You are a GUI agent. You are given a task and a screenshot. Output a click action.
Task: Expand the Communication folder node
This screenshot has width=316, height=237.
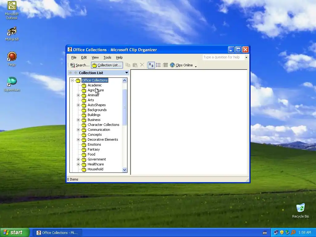[x=78, y=130]
